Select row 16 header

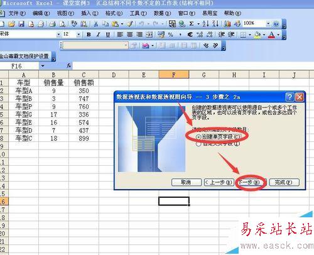tap(4, 202)
